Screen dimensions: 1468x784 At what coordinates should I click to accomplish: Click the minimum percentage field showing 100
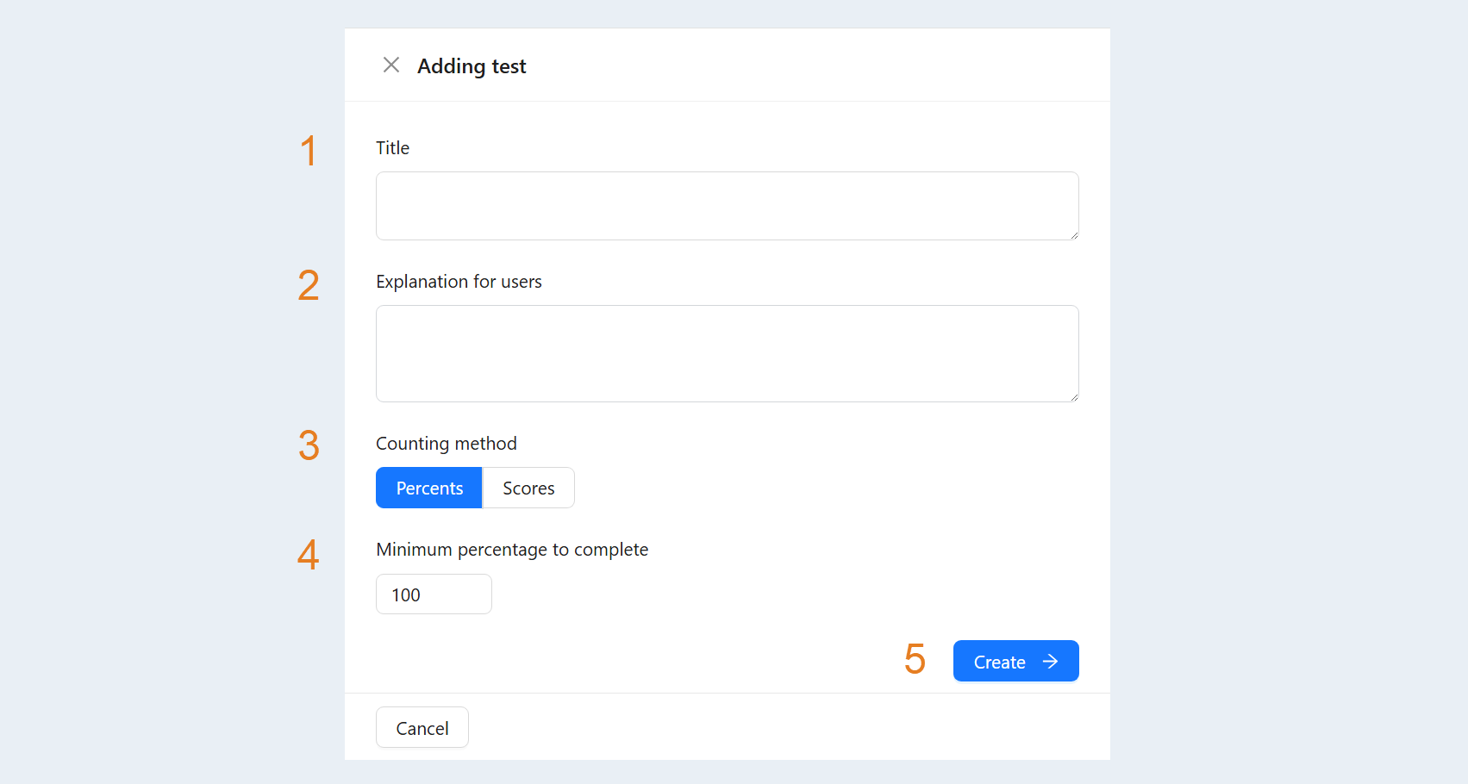434,594
